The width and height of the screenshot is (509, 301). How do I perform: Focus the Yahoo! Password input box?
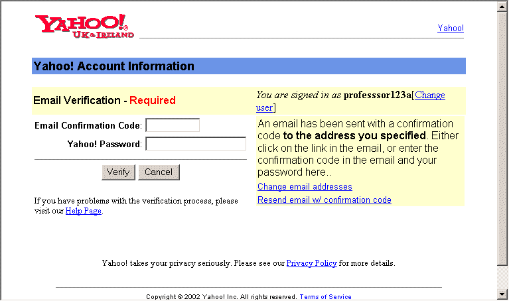click(196, 144)
